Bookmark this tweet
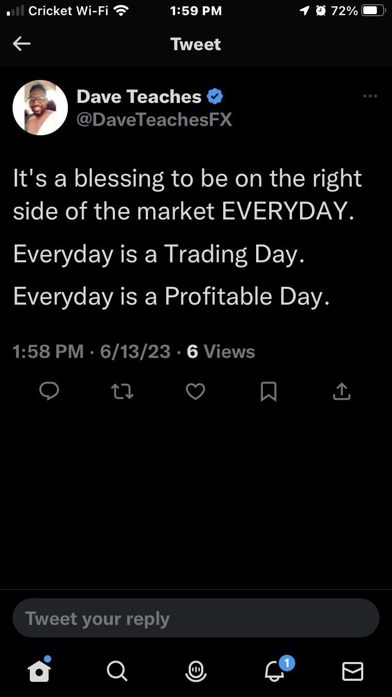Viewport: 392px width, 697px height. pyautogui.click(x=269, y=391)
